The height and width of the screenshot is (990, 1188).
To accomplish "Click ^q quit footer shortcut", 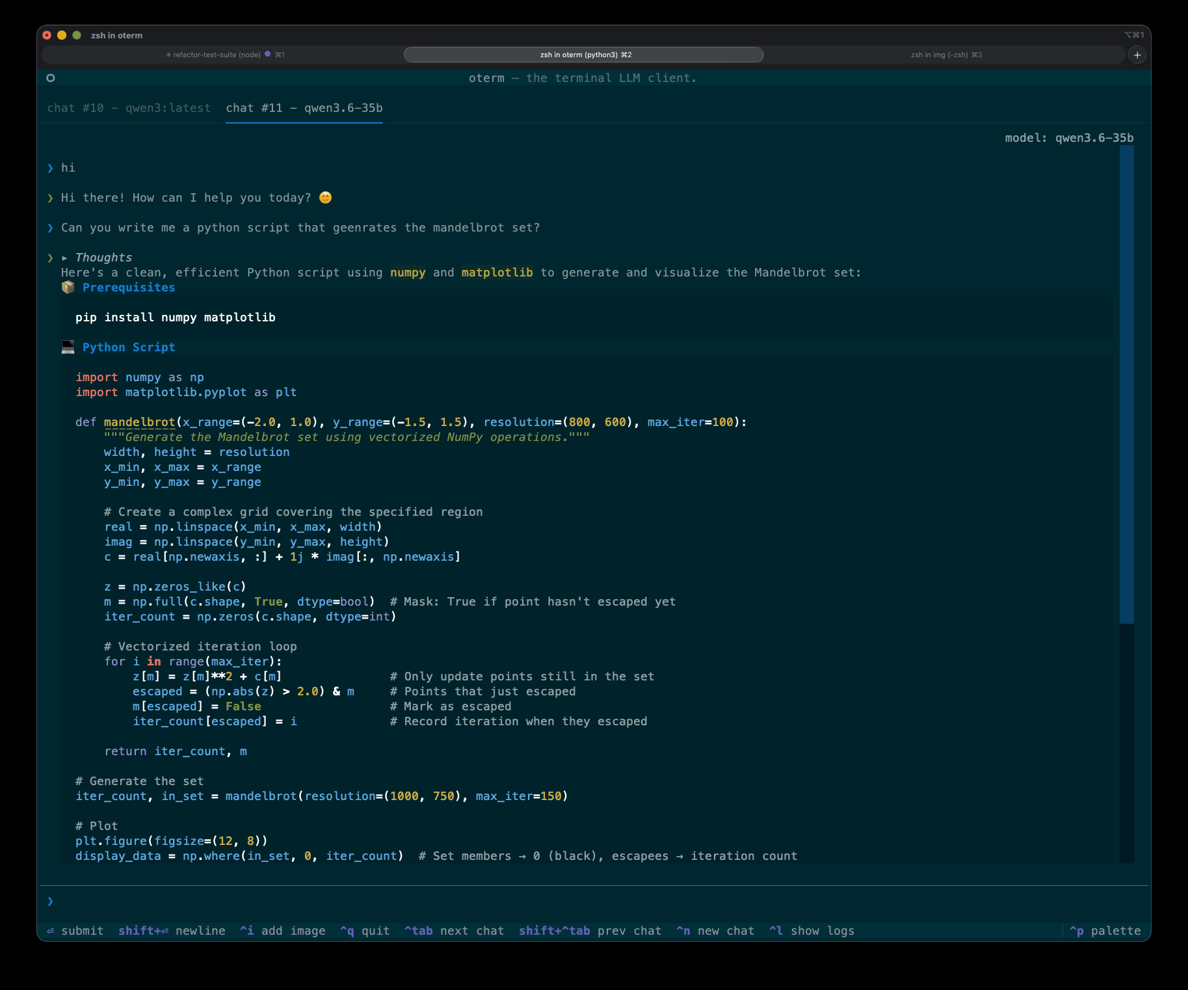I will [365, 931].
